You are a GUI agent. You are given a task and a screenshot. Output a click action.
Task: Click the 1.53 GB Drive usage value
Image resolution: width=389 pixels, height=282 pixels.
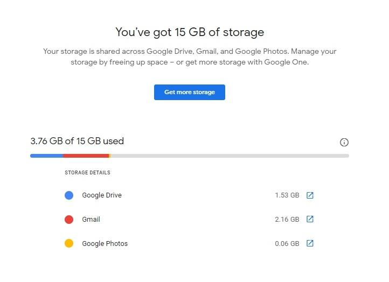pyautogui.click(x=287, y=195)
